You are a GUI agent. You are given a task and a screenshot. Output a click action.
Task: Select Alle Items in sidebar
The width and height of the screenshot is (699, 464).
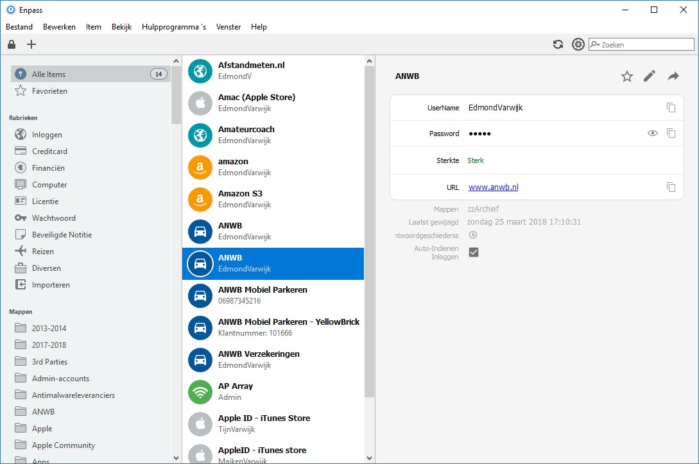[91, 74]
